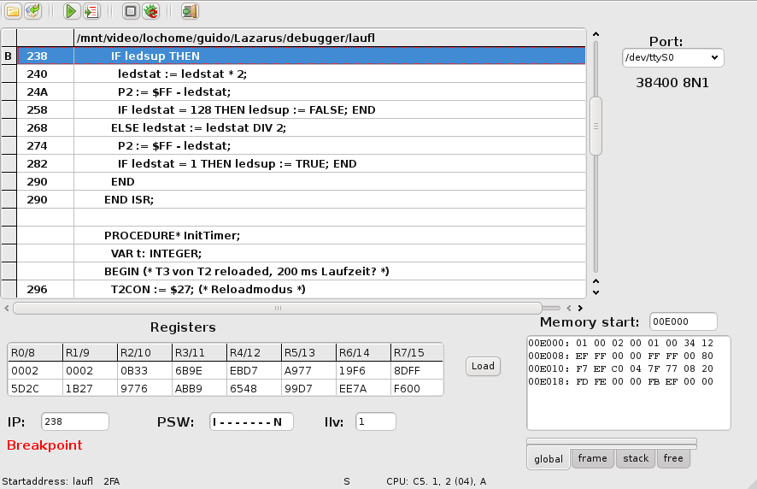Image resolution: width=757 pixels, height=489 pixels.
Task: Click memory dump row 00E010
Action: tap(620, 368)
